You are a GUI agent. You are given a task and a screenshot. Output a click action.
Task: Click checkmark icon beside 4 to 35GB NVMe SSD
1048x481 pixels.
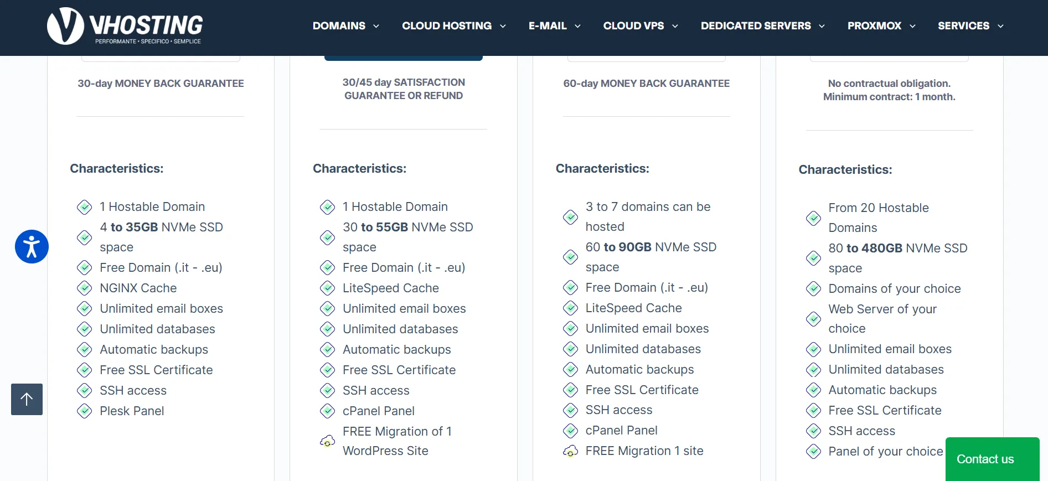(x=84, y=237)
